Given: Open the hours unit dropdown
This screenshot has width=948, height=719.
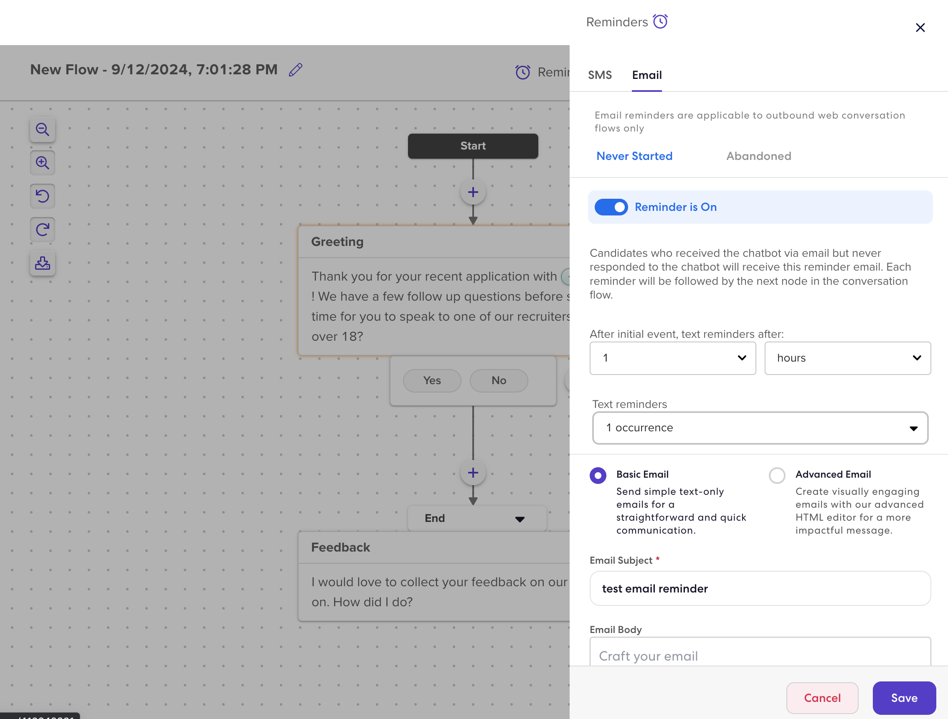Looking at the screenshot, I should (847, 358).
